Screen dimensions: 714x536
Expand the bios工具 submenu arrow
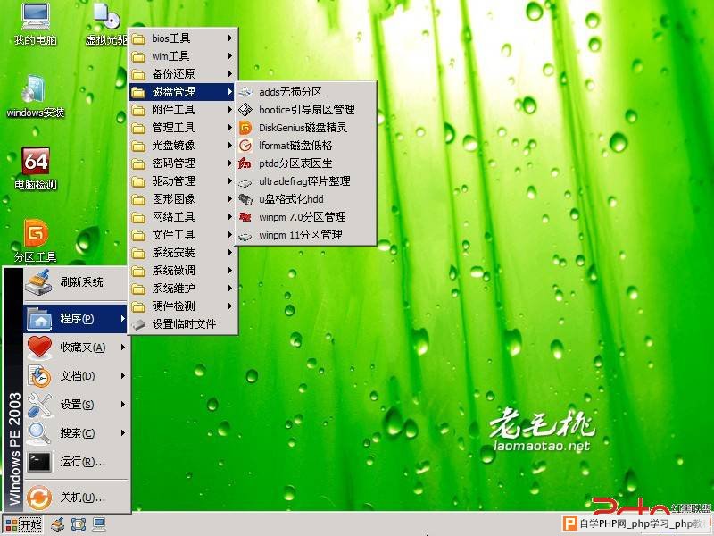230,38
